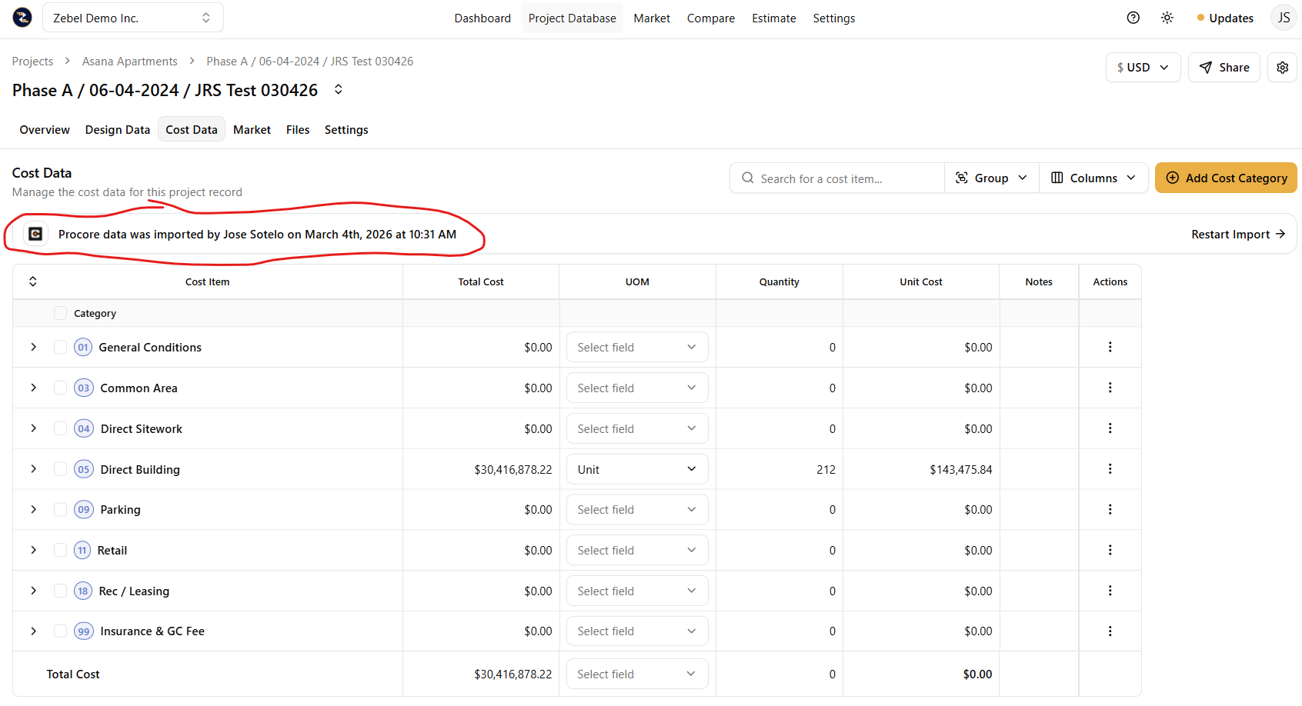The width and height of the screenshot is (1302, 706).
Task: Toggle the Category select-all checkbox
Action: [x=60, y=313]
